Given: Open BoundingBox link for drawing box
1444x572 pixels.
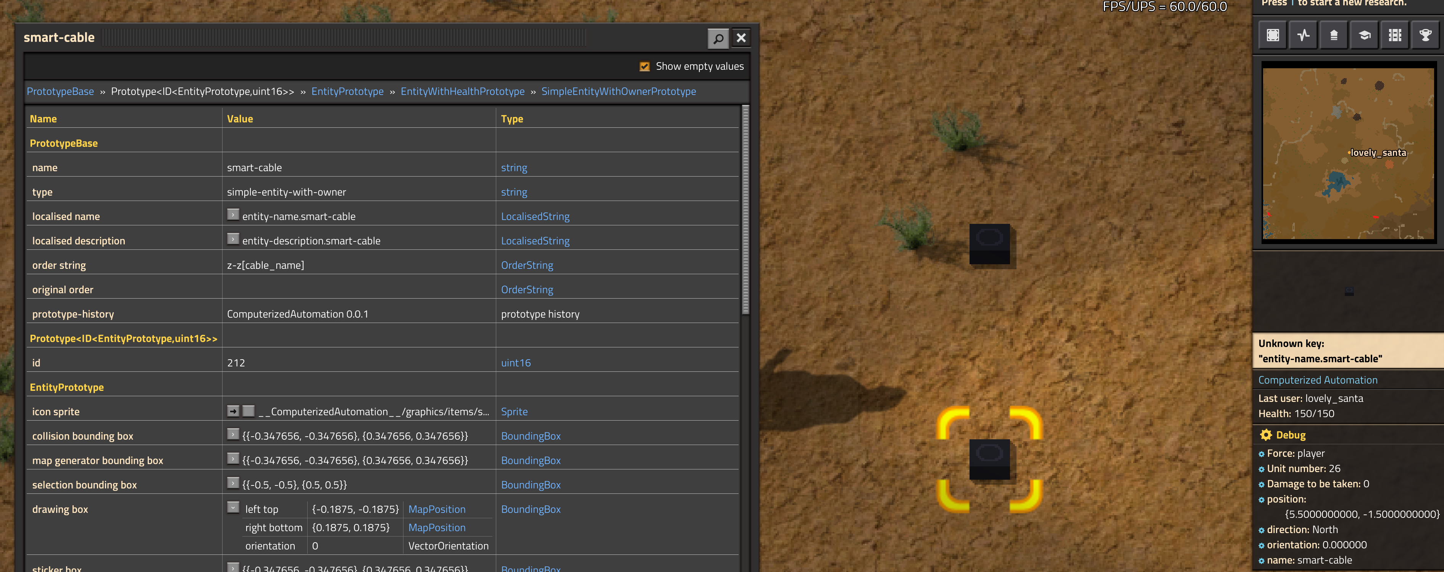Looking at the screenshot, I should pyautogui.click(x=531, y=509).
